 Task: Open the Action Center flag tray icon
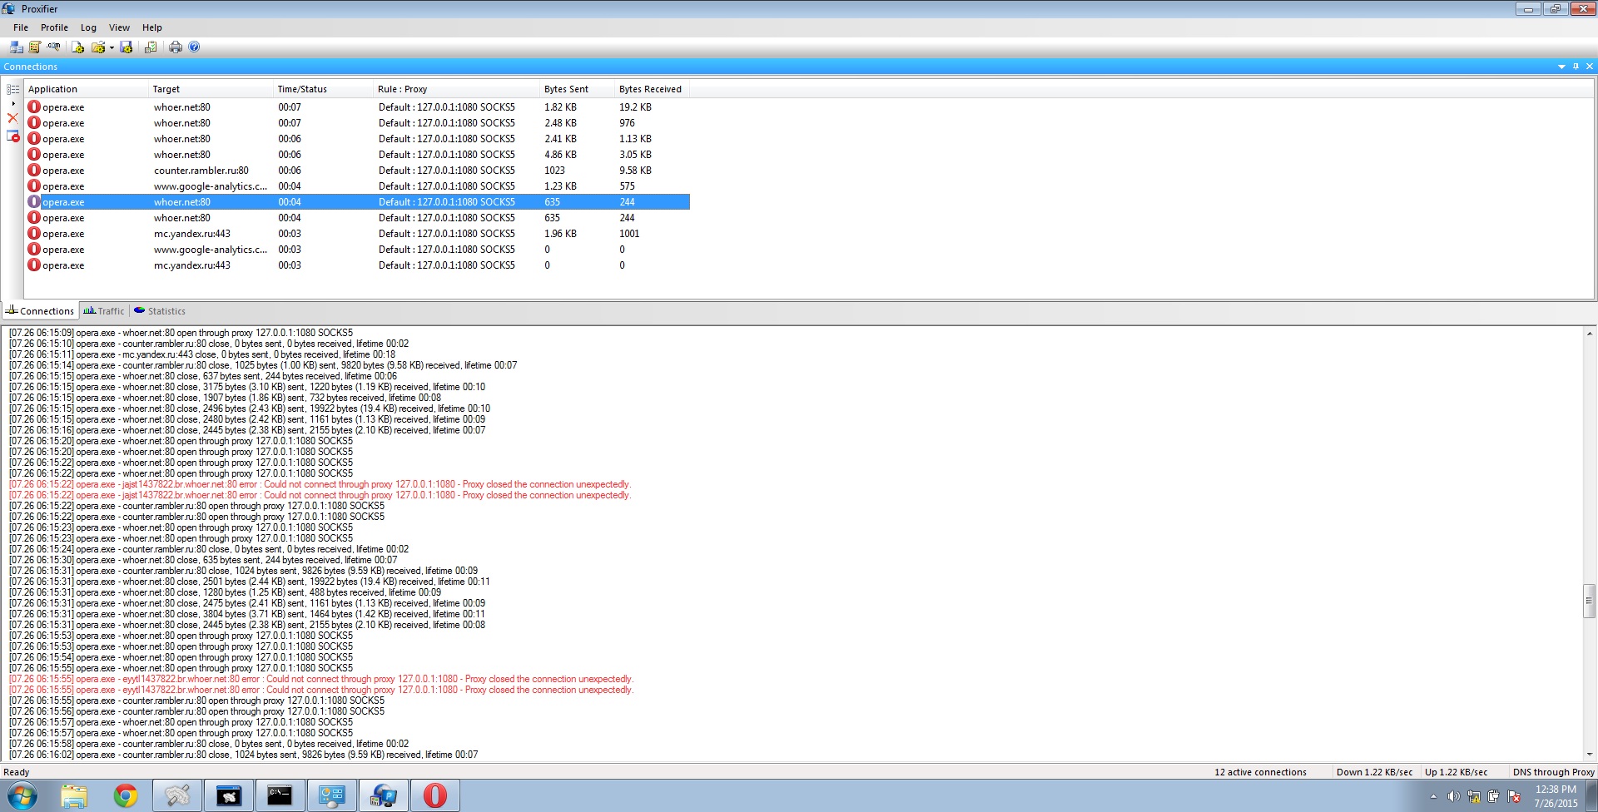click(x=1514, y=797)
